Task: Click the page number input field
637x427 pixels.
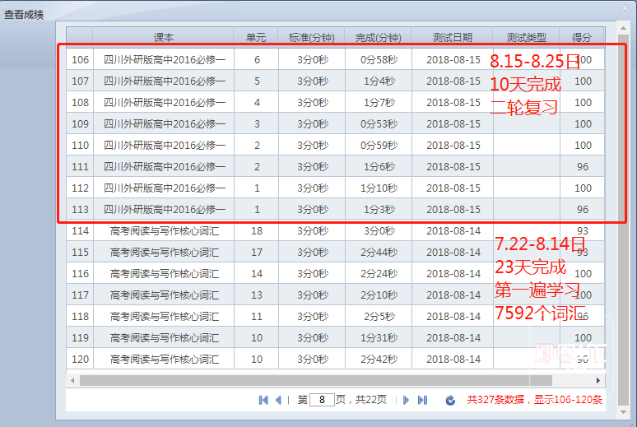Action: pyautogui.click(x=322, y=400)
